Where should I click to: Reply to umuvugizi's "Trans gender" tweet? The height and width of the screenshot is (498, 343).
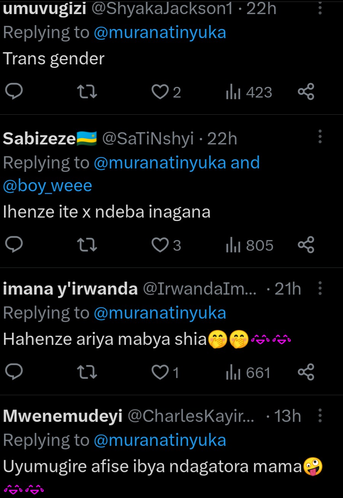[14, 92]
